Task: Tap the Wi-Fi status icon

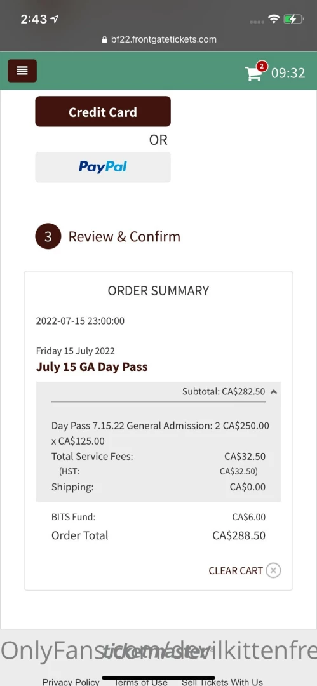Action: (274, 19)
